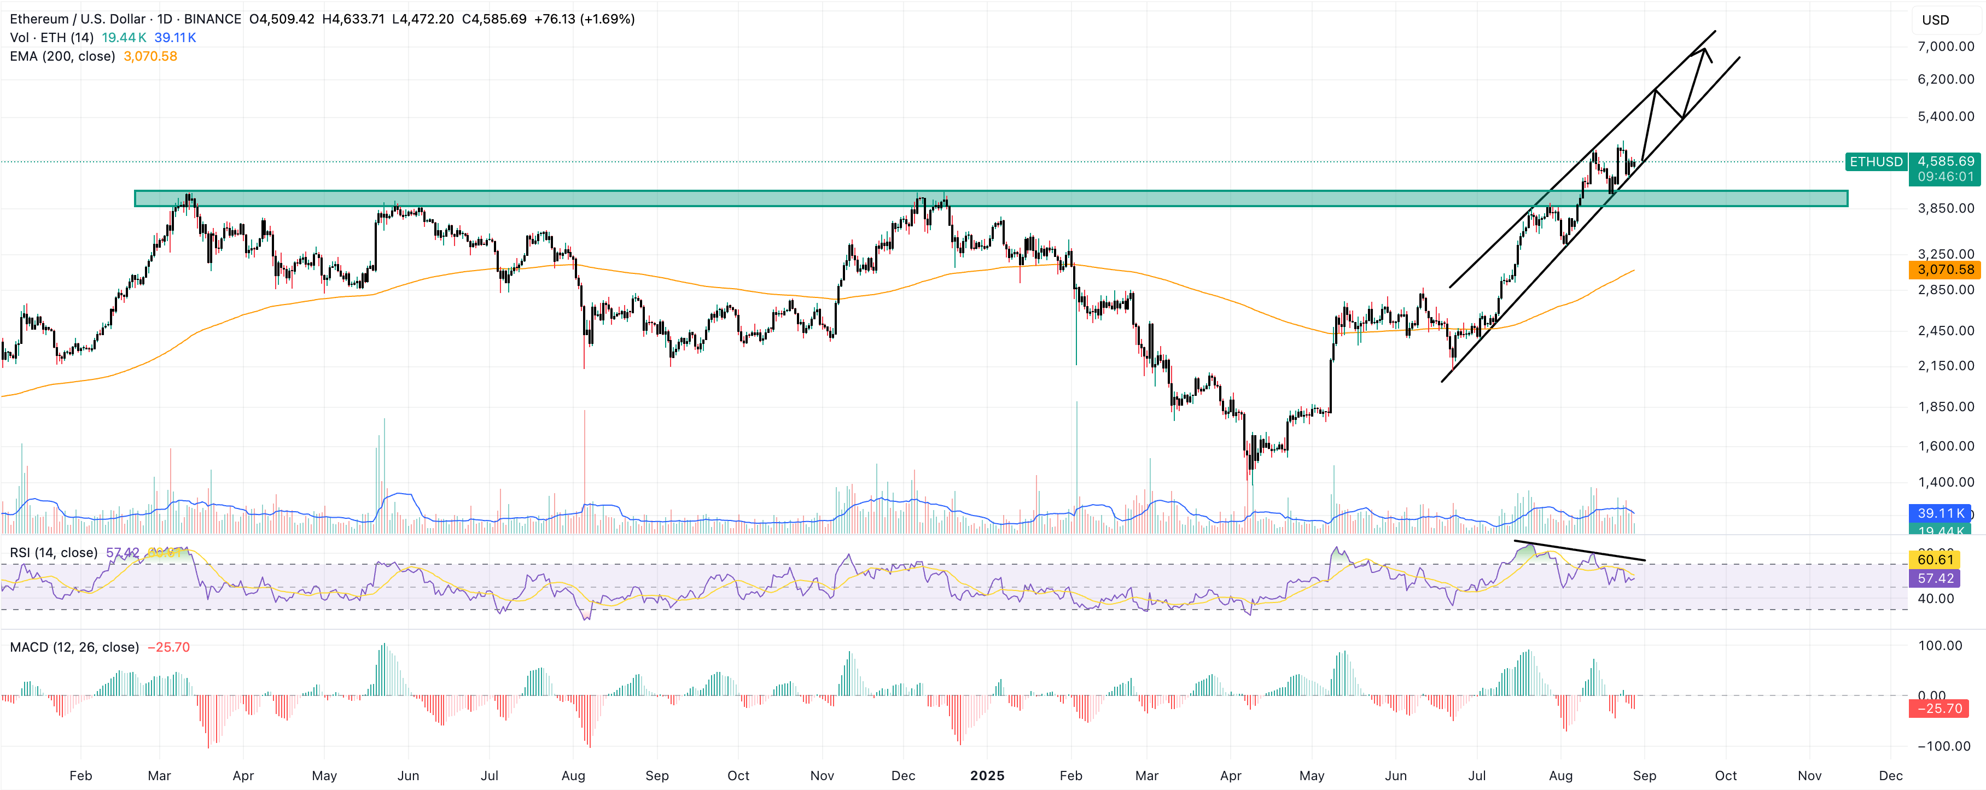
Task: Click the green 19.44K volume value in legend
Action: point(124,37)
